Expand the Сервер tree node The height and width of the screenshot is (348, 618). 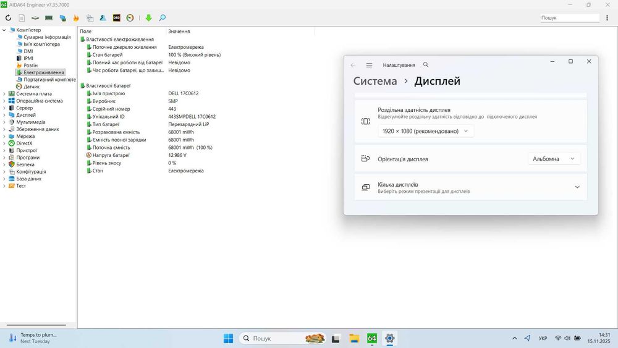[4, 108]
